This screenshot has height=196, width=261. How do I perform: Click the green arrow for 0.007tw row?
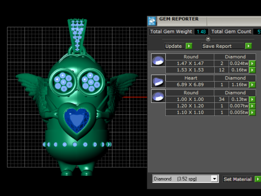click(252, 106)
